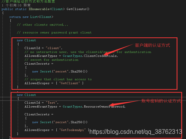Screen dimensions: 186x139
Task: Click the "0 异常" CodeLens indicator
Action: click(x=25, y=5)
